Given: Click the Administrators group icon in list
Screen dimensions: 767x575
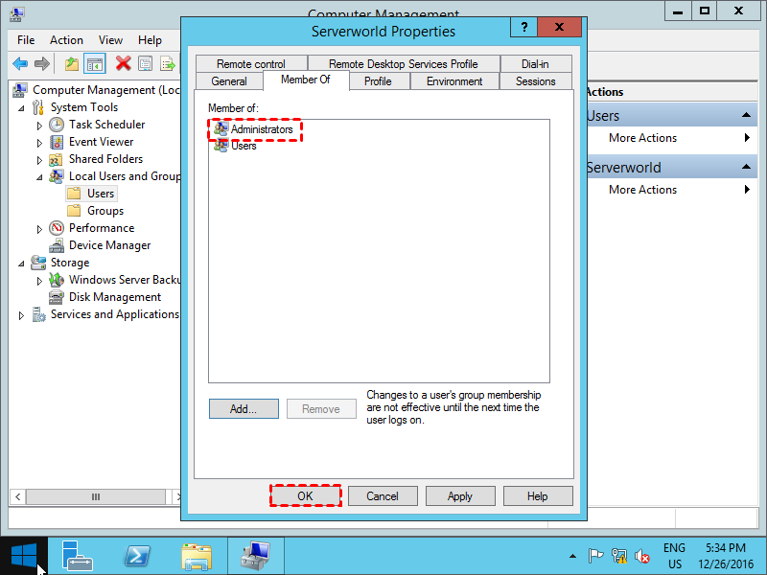Looking at the screenshot, I should point(221,128).
